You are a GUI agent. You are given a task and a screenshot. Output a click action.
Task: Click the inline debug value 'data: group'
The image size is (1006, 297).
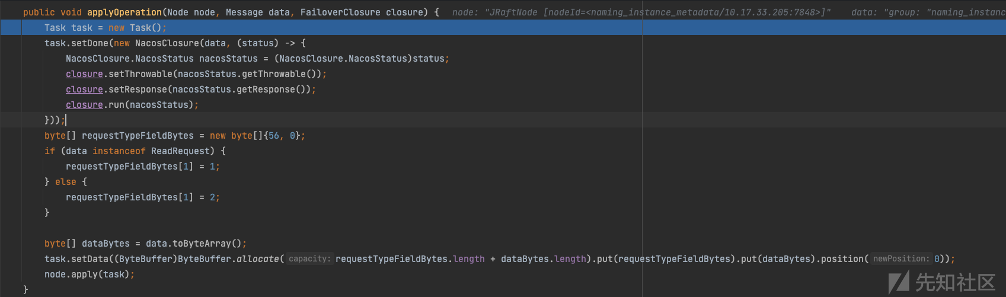928,12
